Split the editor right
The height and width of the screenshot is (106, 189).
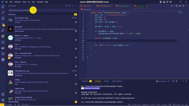183,6
